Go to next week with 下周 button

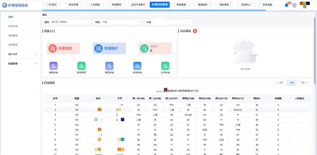pyautogui.click(x=304, y=83)
